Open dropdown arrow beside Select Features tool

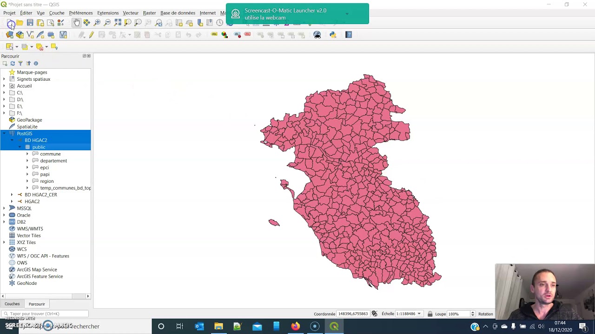(16, 47)
